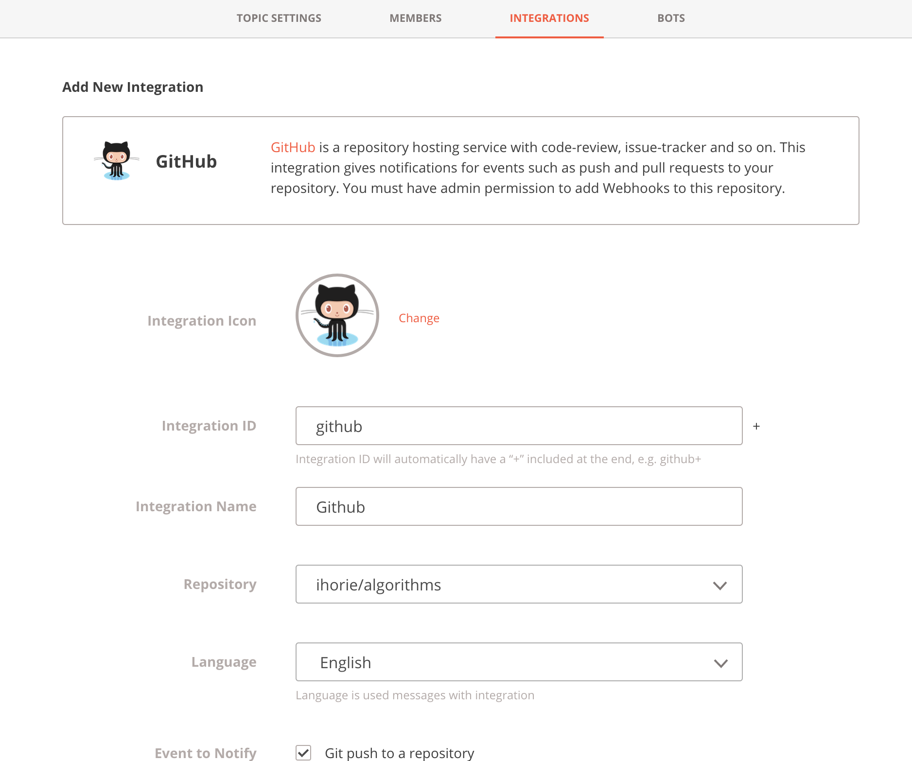Open the red GitHub link in description
Image resolution: width=912 pixels, height=761 pixels.
[x=293, y=147]
